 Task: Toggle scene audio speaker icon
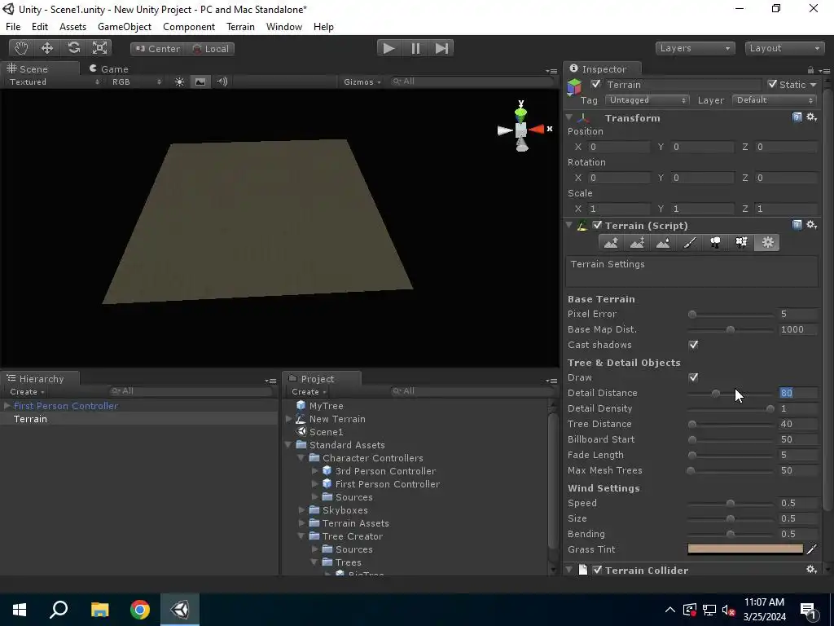[x=222, y=82]
